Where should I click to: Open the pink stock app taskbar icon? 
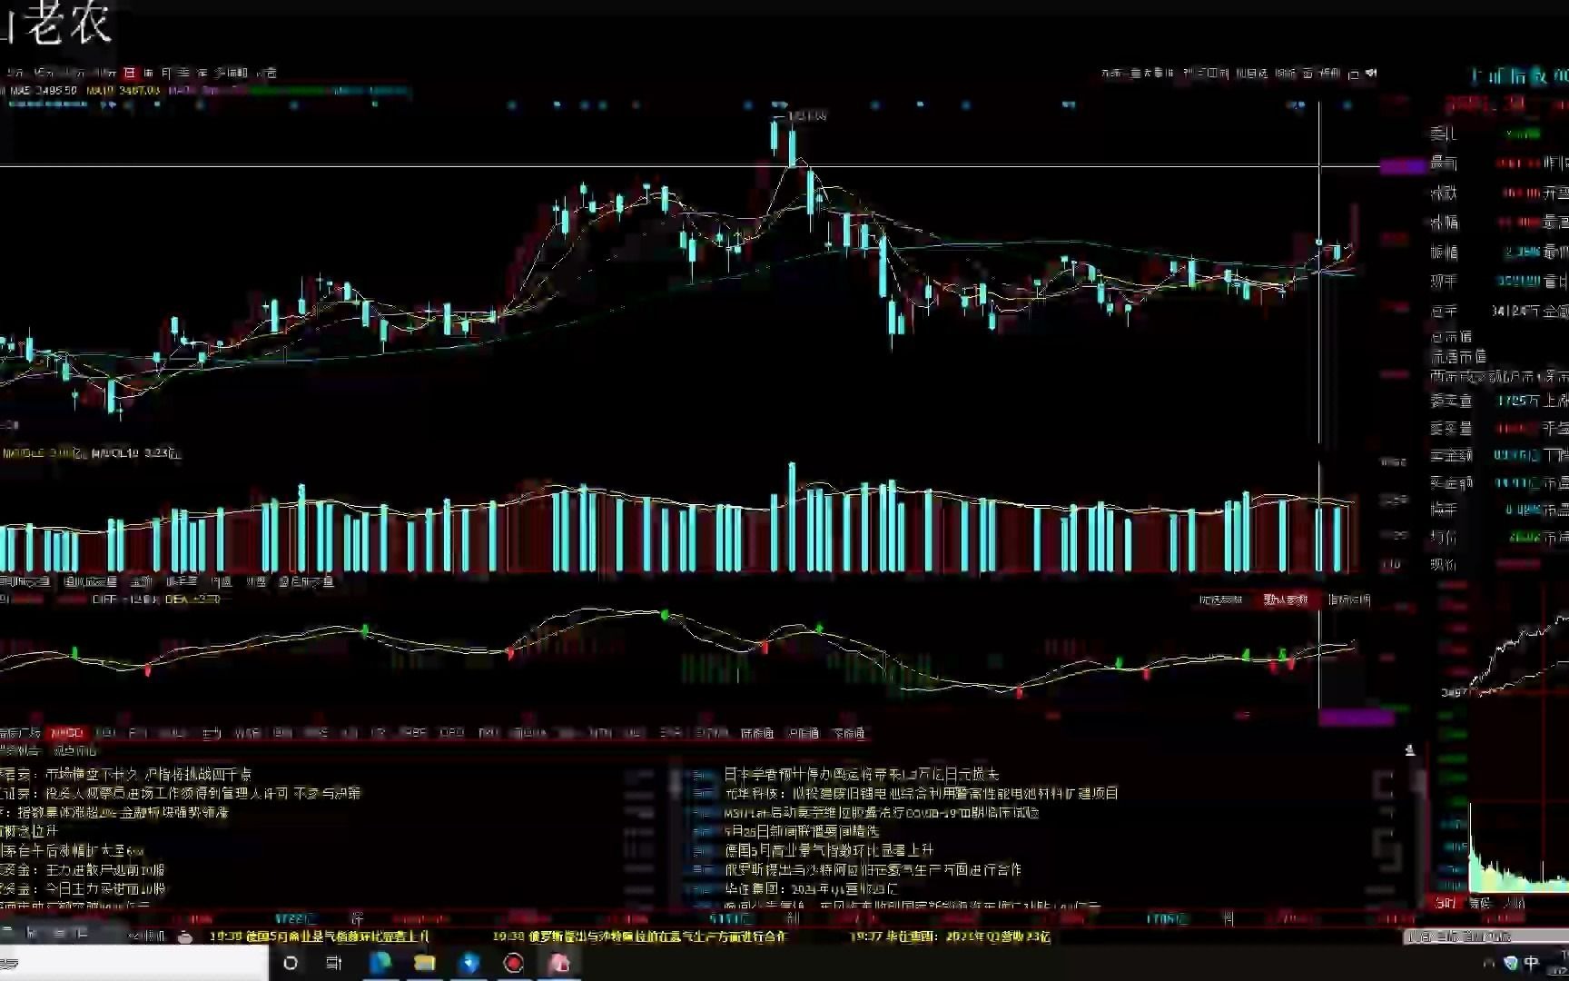tap(558, 963)
